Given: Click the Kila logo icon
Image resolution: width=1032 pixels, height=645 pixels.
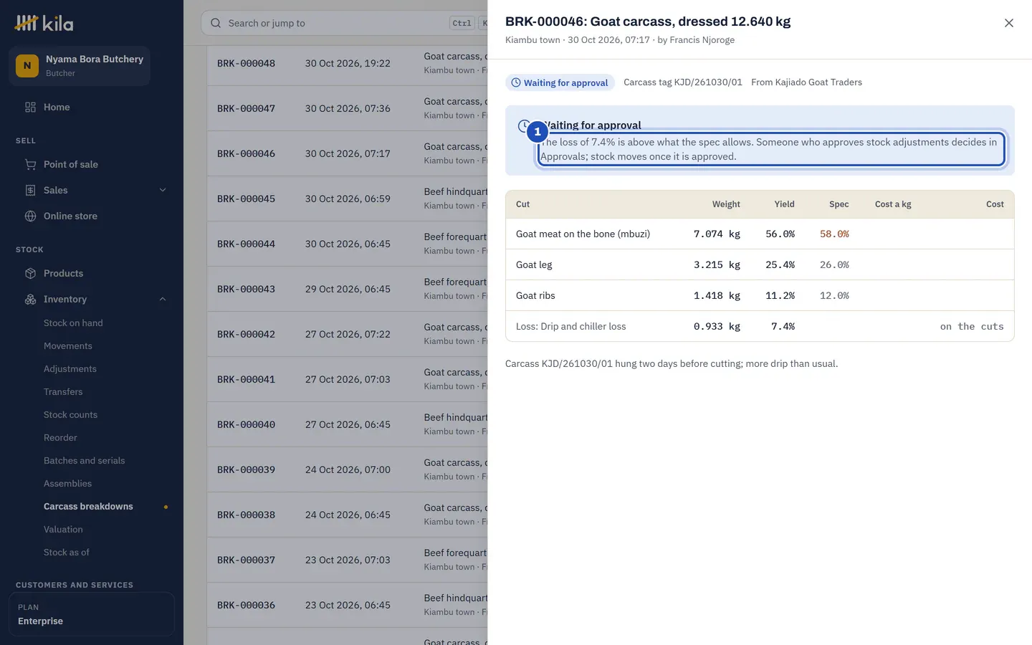Looking at the screenshot, I should tap(27, 23).
